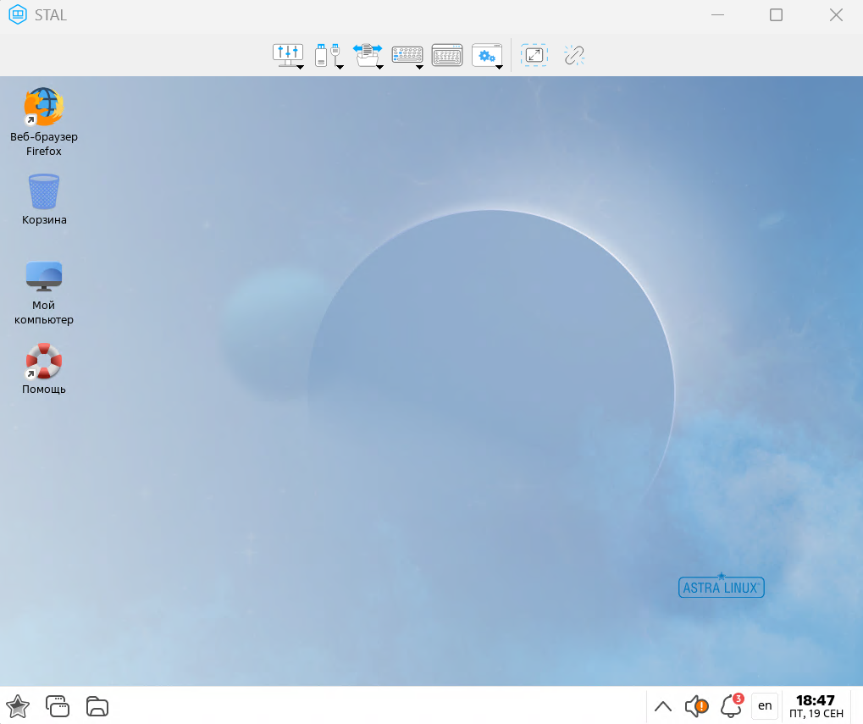Minimize the STAL window
The image size is (863, 724).
coord(717,15)
